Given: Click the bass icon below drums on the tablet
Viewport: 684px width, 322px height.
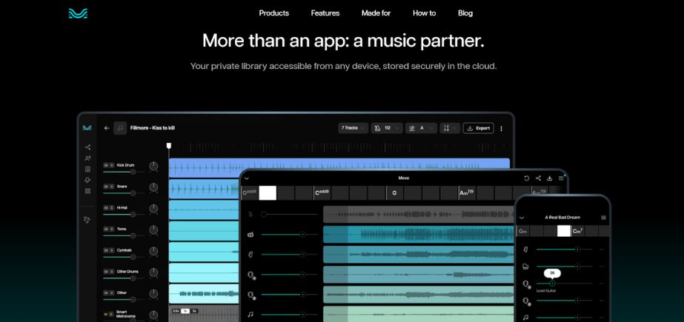Looking at the screenshot, I should pyautogui.click(x=250, y=255).
